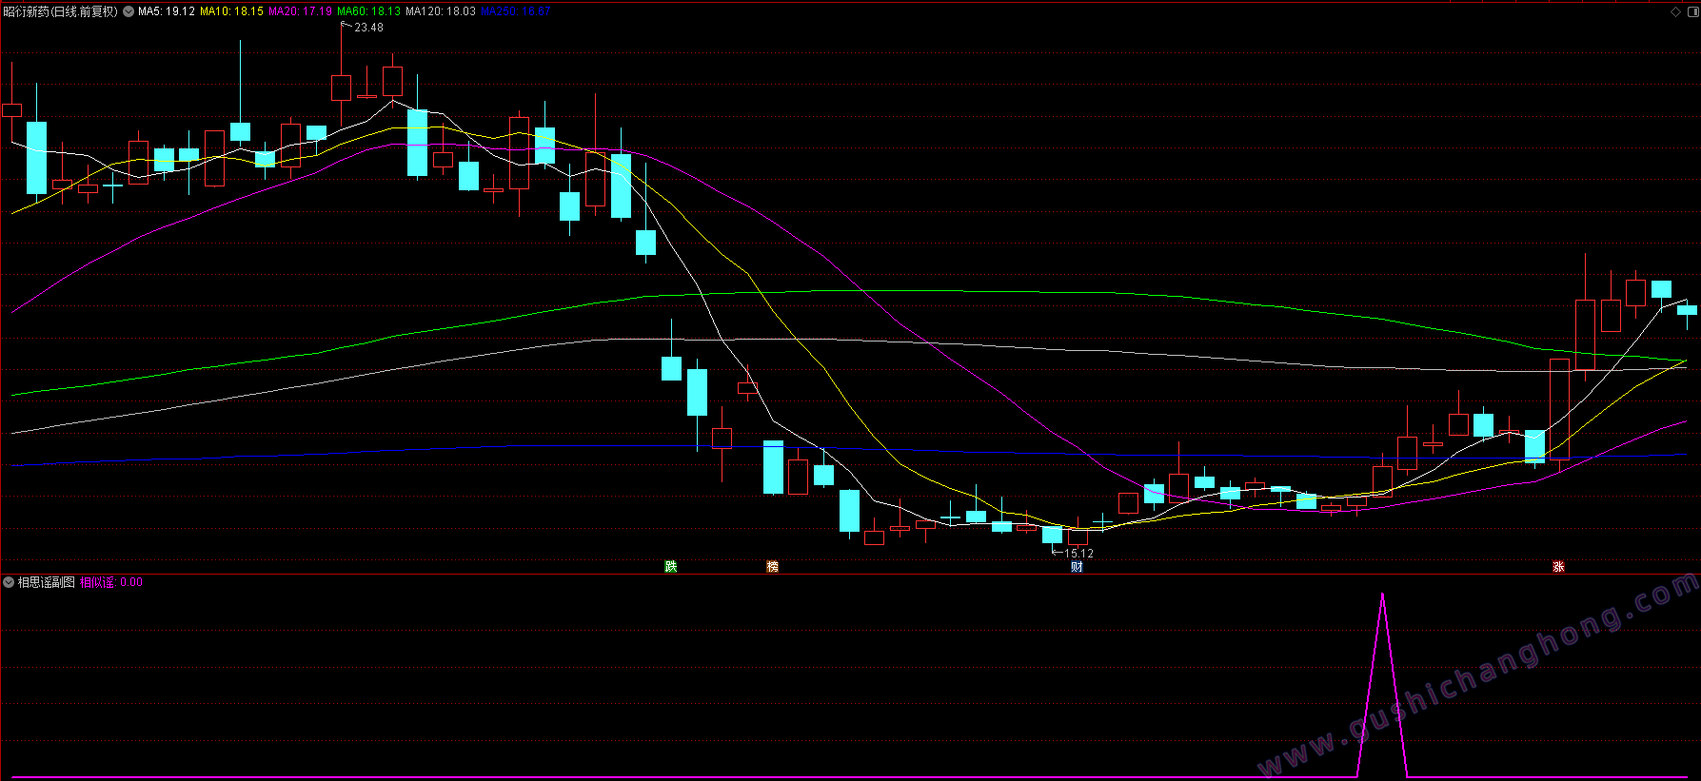Click the blue MA250: 16.67 label
The height and width of the screenshot is (781, 1701).
pos(516,11)
